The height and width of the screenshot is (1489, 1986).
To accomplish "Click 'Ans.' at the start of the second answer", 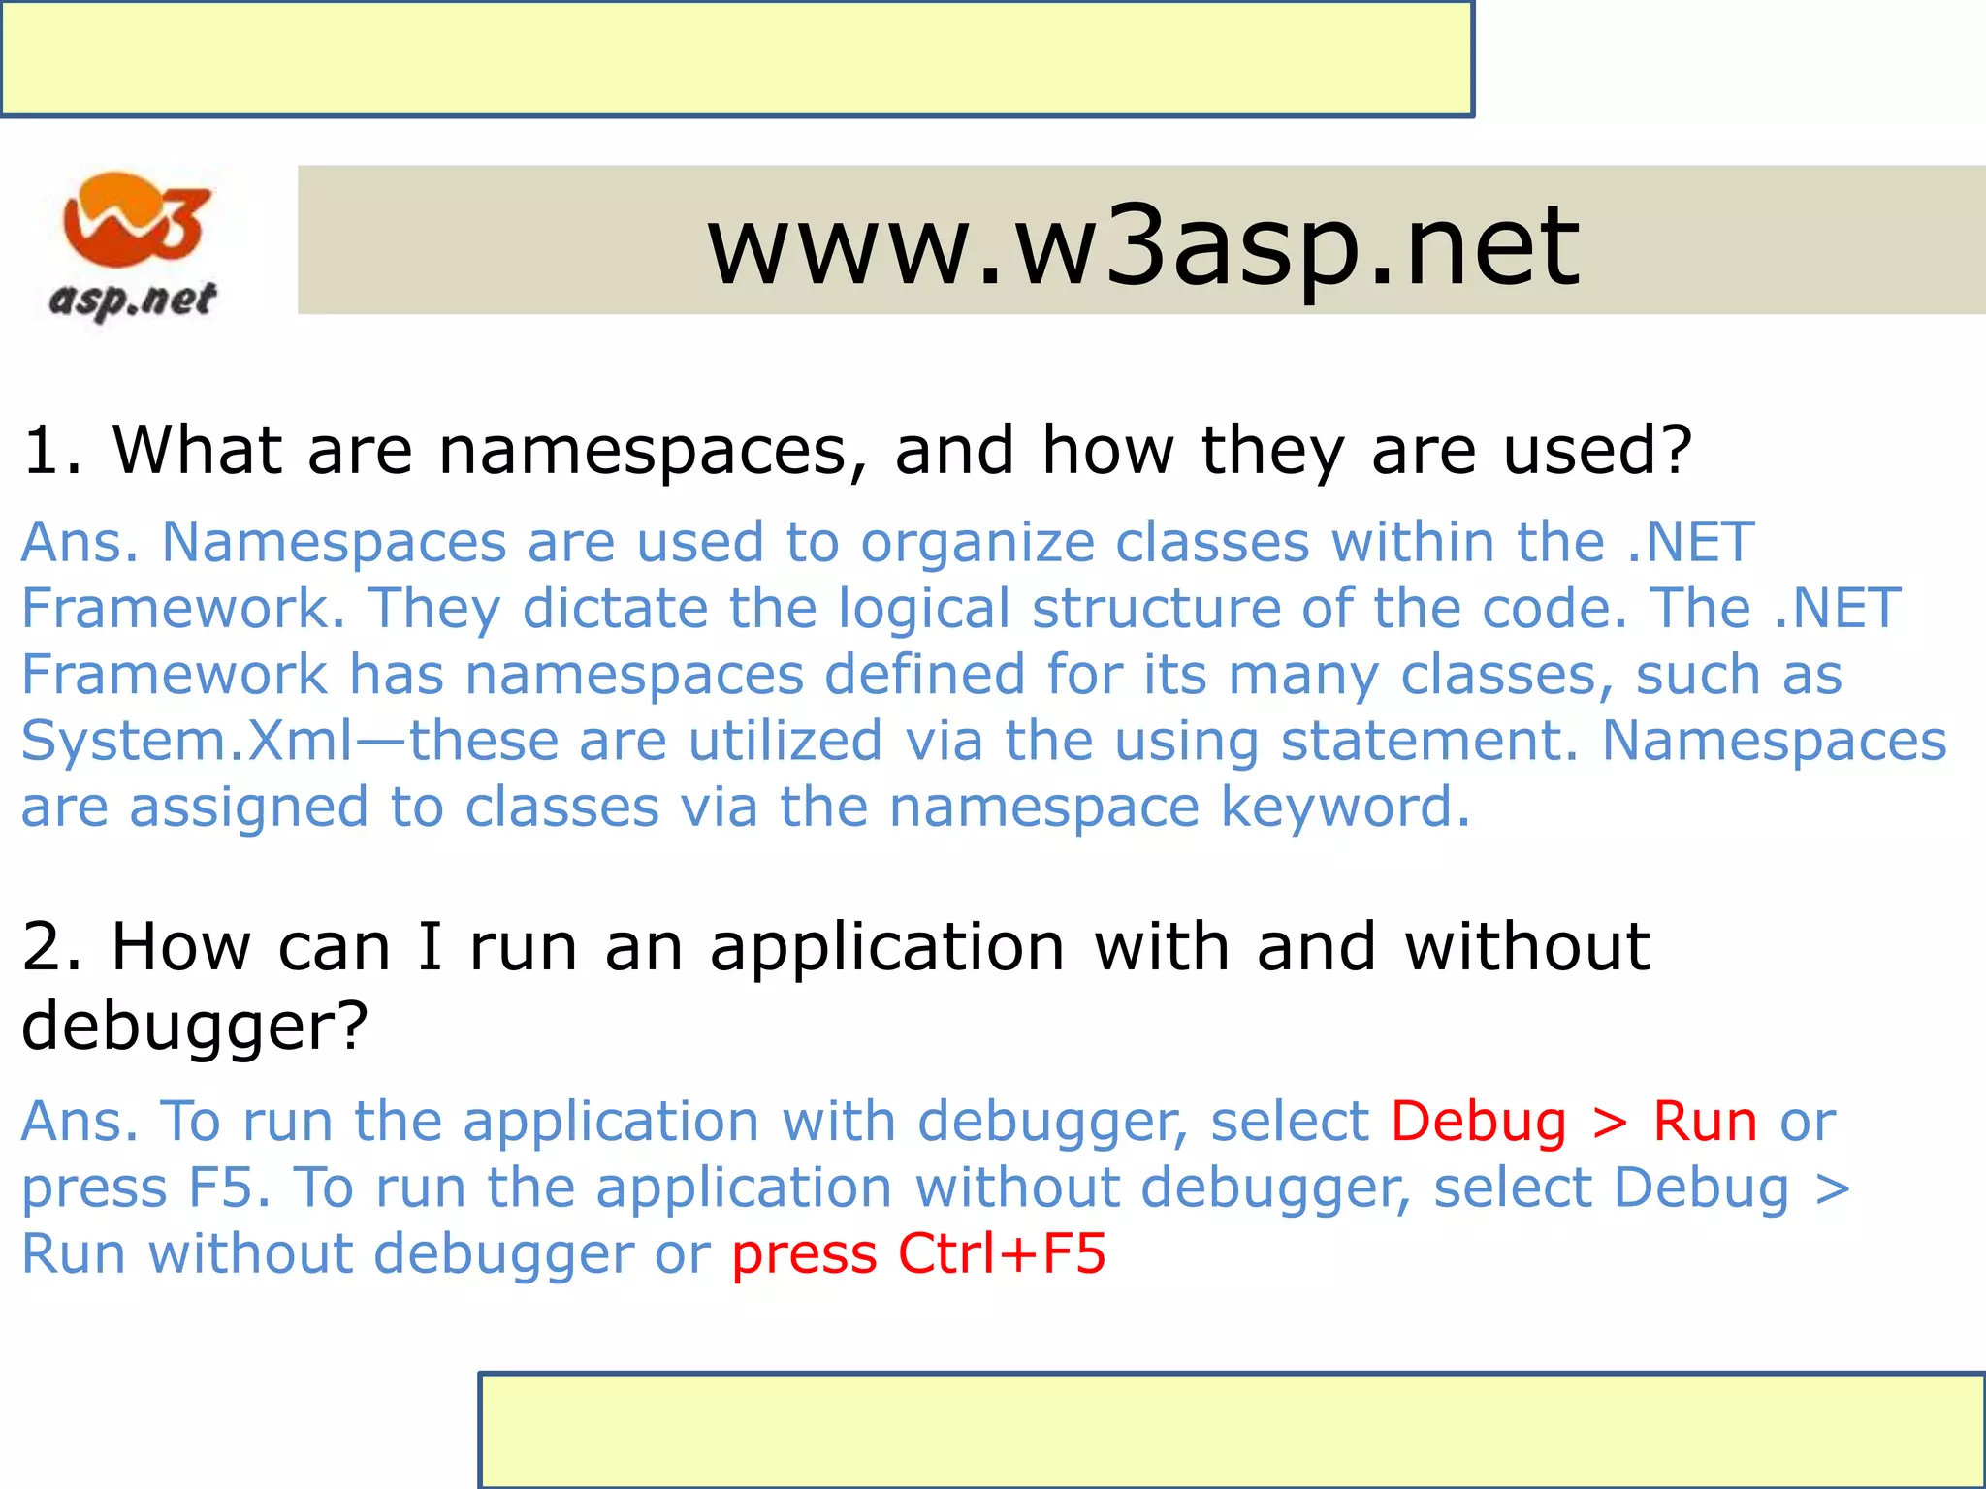I will (80, 1122).
